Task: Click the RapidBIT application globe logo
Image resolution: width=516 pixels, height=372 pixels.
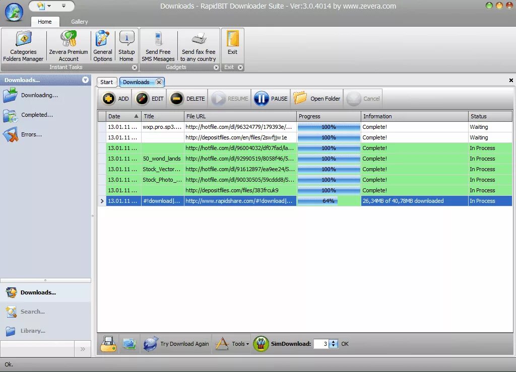Action: 14,12
